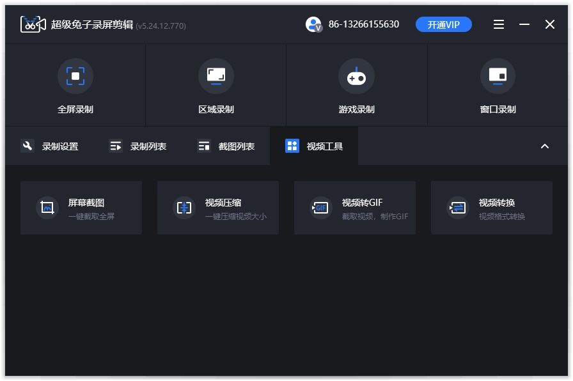Switch to the 录制设置 tab
The width and height of the screenshot is (573, 381).
coord(50,146)
